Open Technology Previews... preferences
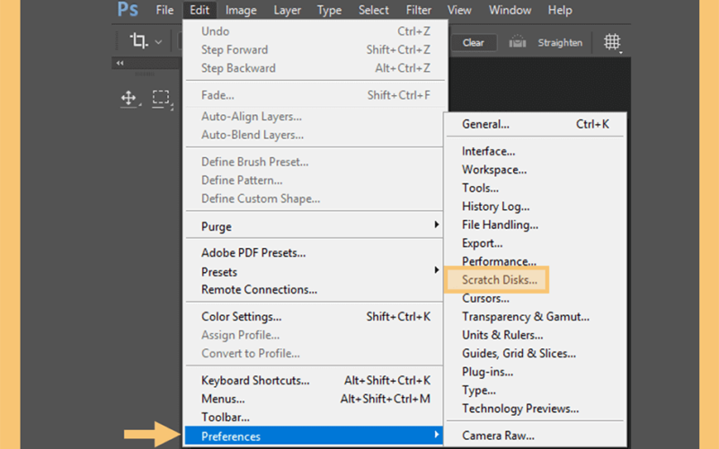Screen dimensions: 719x449 coord(535,409)
